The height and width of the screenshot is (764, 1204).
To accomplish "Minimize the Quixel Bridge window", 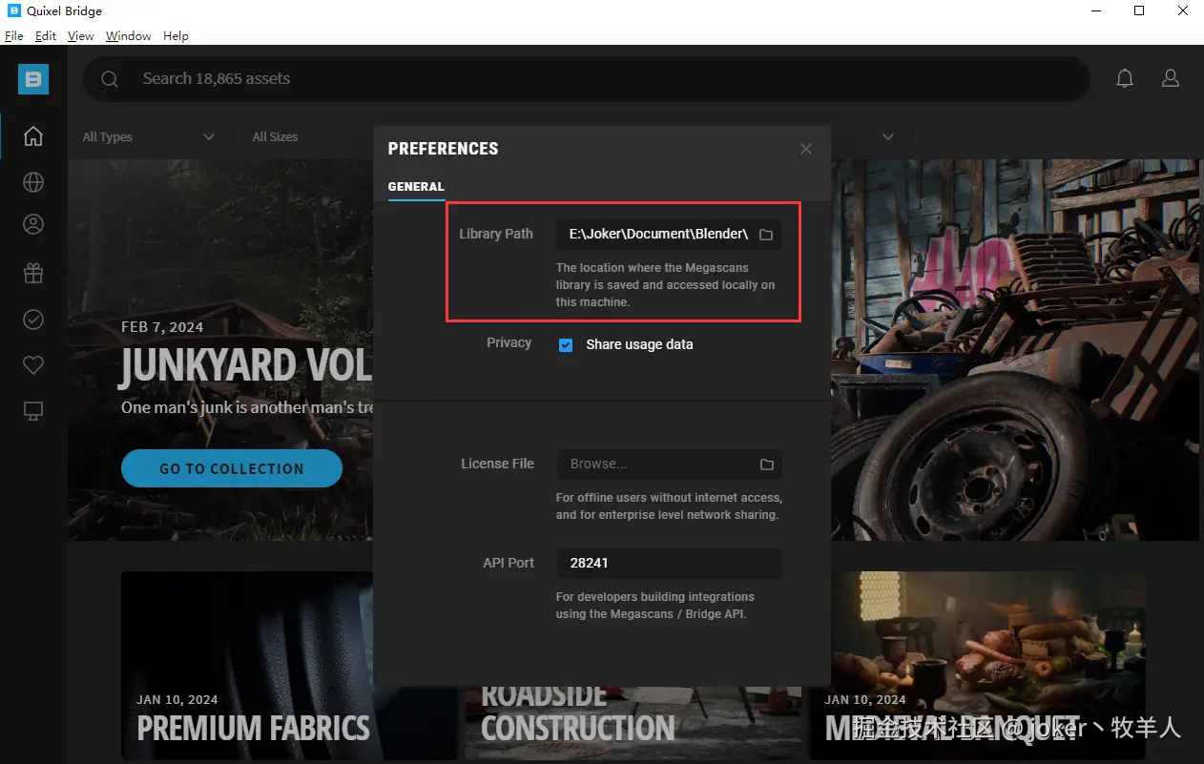I will pyautogui.click(x=1095, y=11).
